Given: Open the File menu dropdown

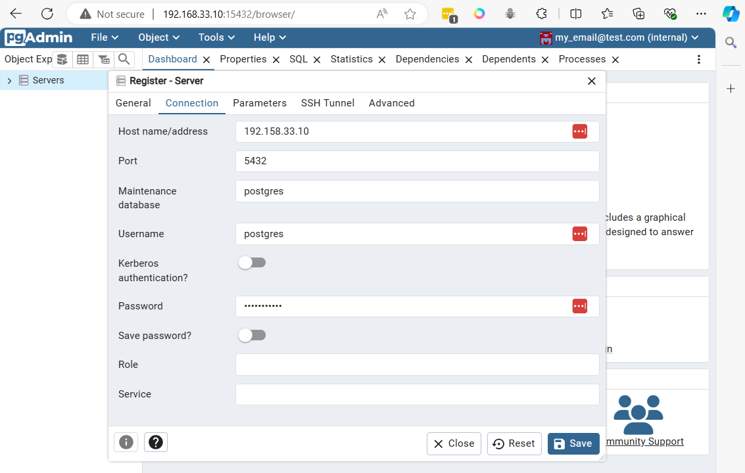Looking at the screenshot, I should pyautogui.click(x=104, y=37).
